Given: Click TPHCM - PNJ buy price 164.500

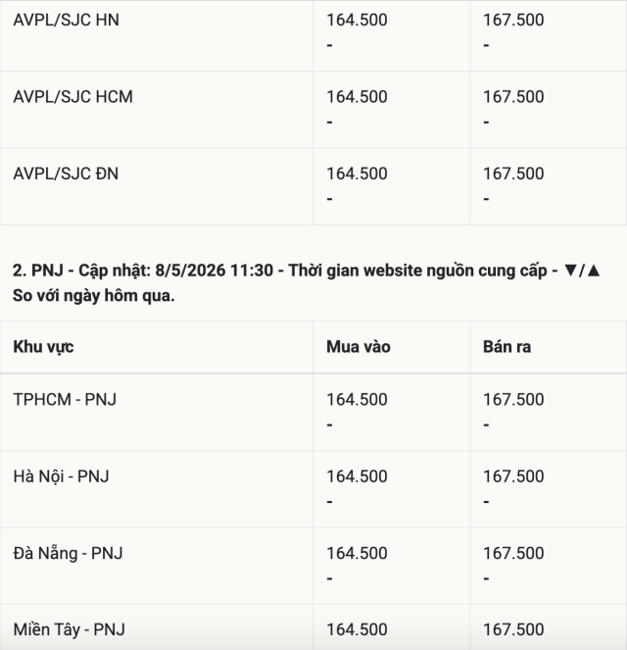Looking at the screenshot, I should point(357,400).
